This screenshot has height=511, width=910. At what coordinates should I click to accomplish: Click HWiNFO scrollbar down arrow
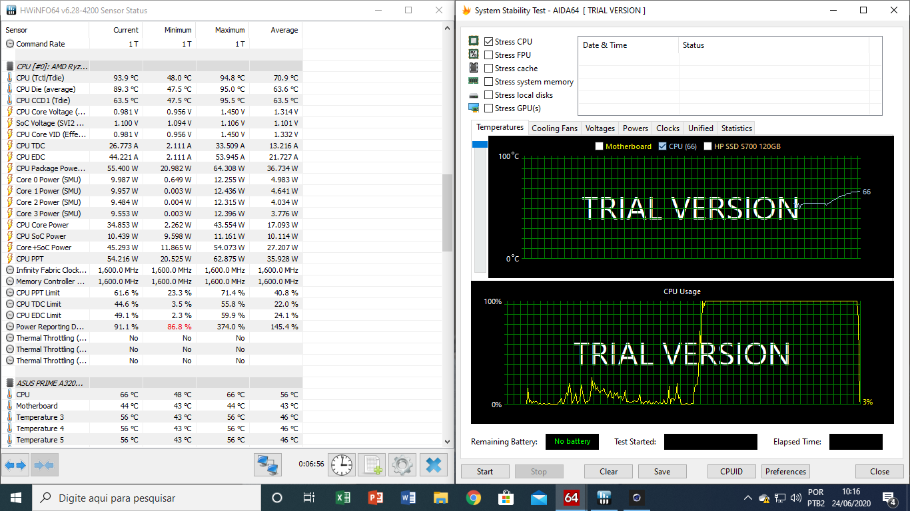pyautogui.click(x=447, y=440)
